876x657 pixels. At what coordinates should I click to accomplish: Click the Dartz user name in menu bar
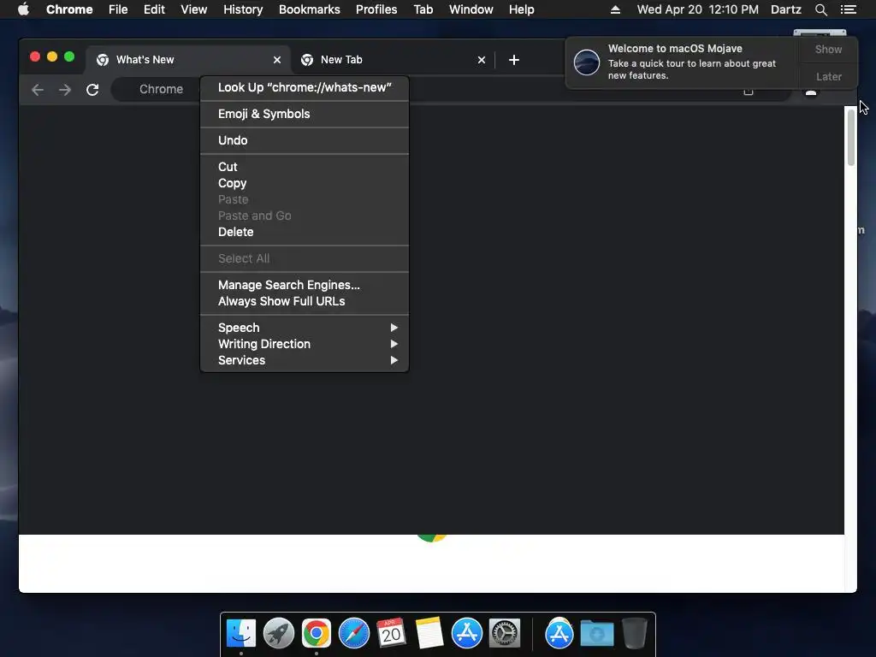click(786, 9)
